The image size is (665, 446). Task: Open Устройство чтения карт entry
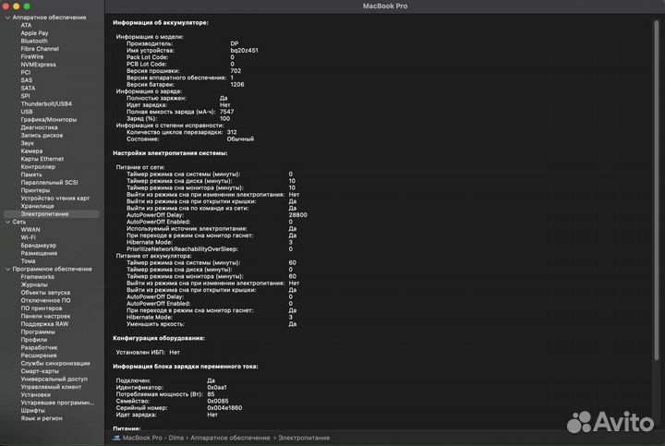[x=55, y=198]
